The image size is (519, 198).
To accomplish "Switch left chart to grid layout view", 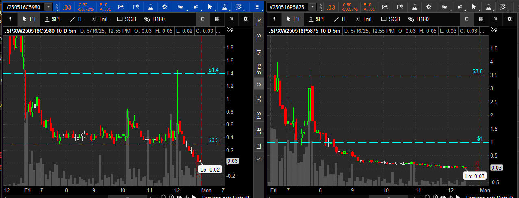I will click(217, 19).
